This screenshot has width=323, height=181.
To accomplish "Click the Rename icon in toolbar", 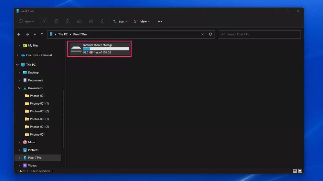I will point(79,22).
